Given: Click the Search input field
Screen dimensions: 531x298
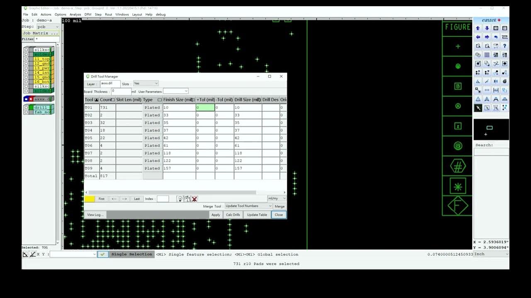Looking at the screenshot, I should (x=491, y=152).
